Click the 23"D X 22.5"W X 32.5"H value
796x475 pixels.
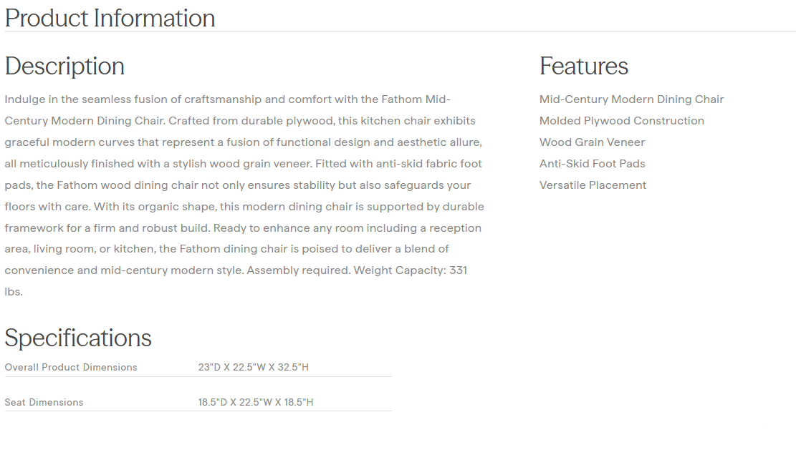click(x=253, y=367)
